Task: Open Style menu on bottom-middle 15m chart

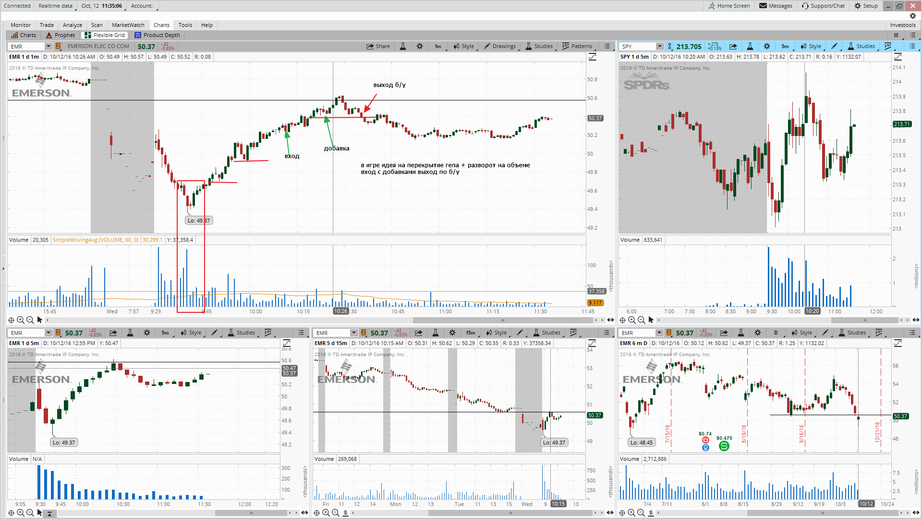Action: pyautogui.click(x=497, y=333)
